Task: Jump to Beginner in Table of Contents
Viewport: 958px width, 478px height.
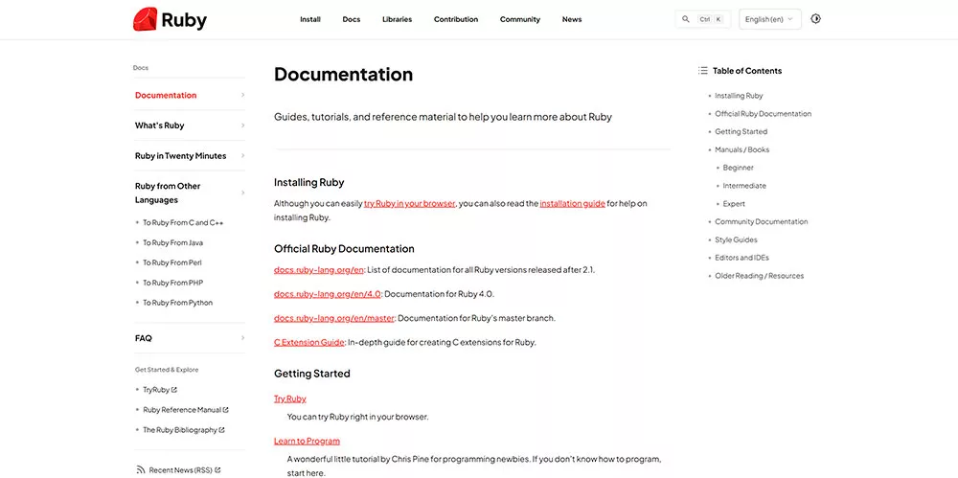Action: 738,168
